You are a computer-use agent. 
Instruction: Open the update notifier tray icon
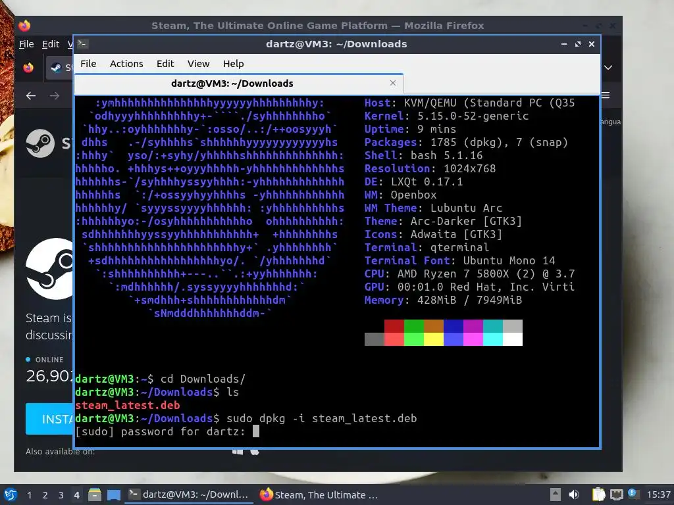[x=634, y=494]
